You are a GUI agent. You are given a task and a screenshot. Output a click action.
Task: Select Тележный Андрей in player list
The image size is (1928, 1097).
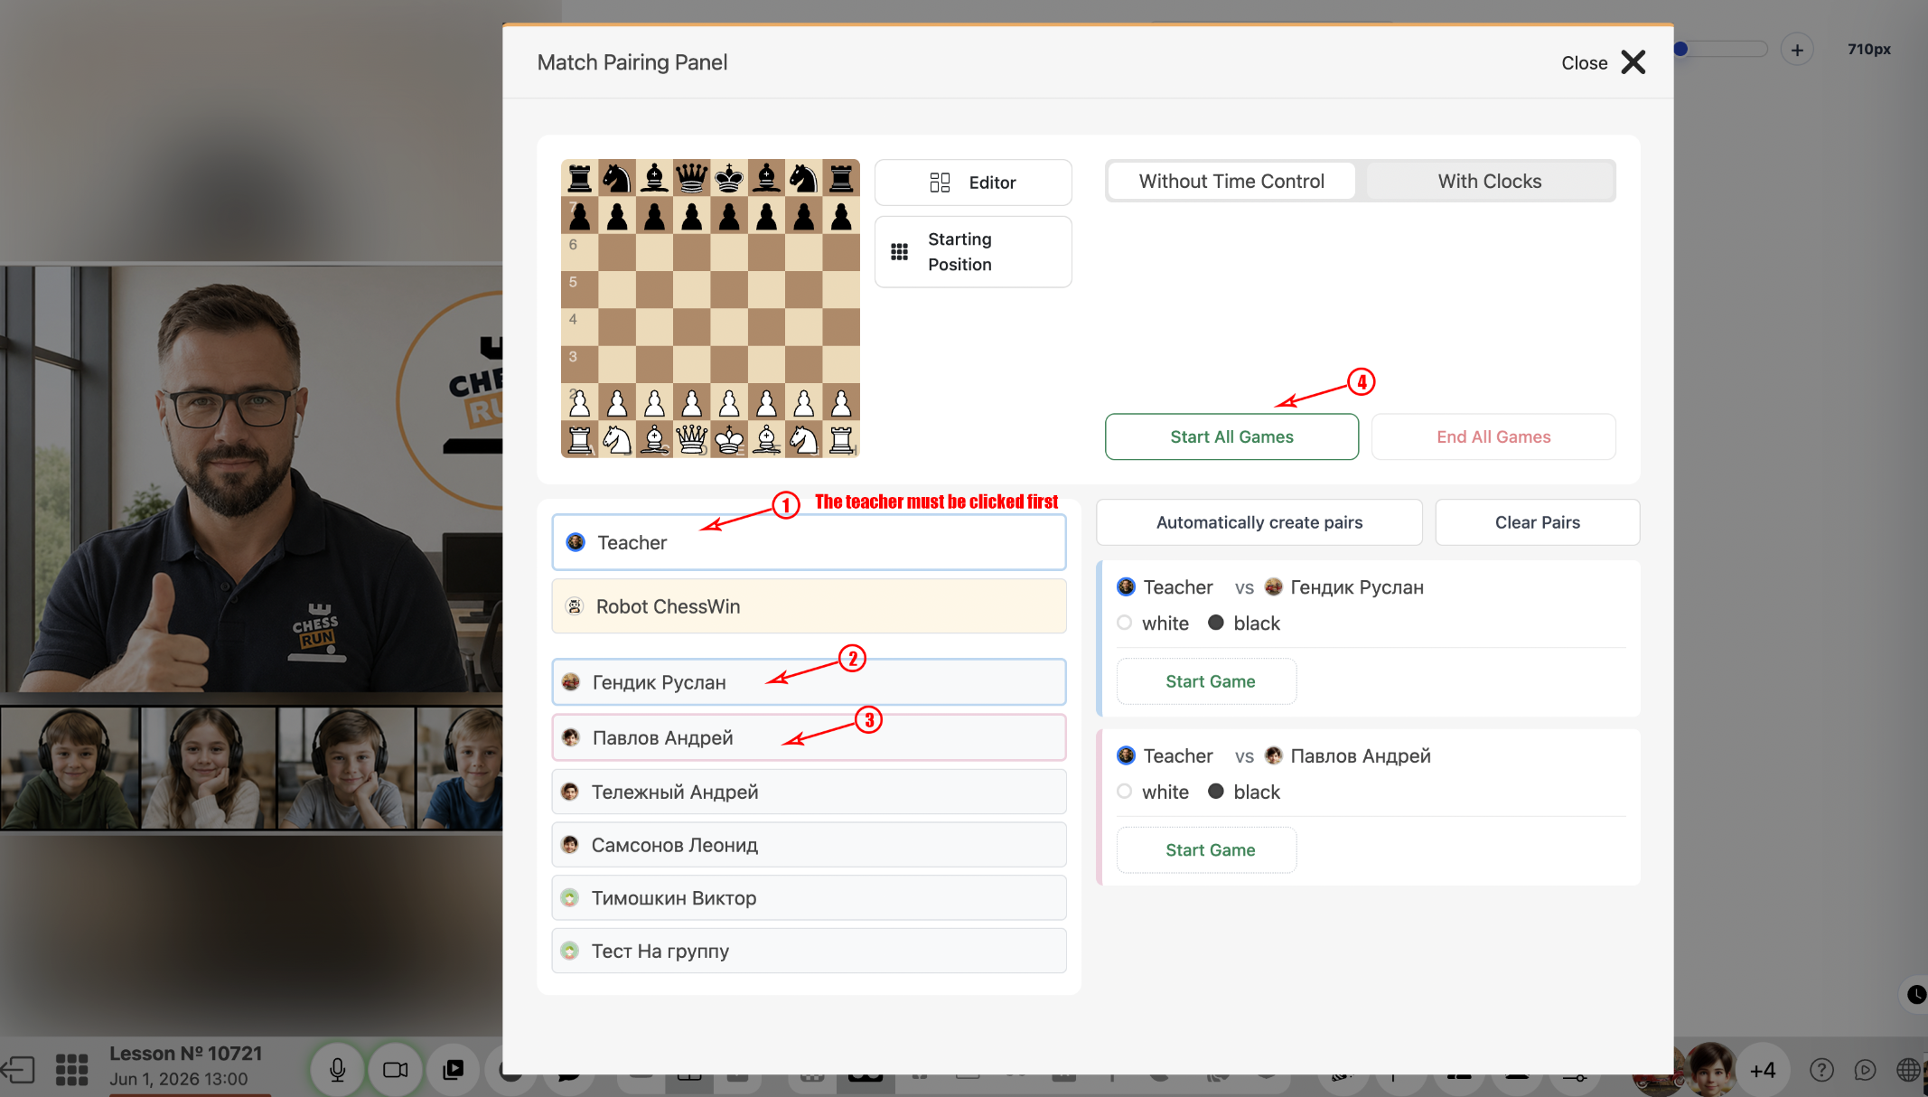809,792
